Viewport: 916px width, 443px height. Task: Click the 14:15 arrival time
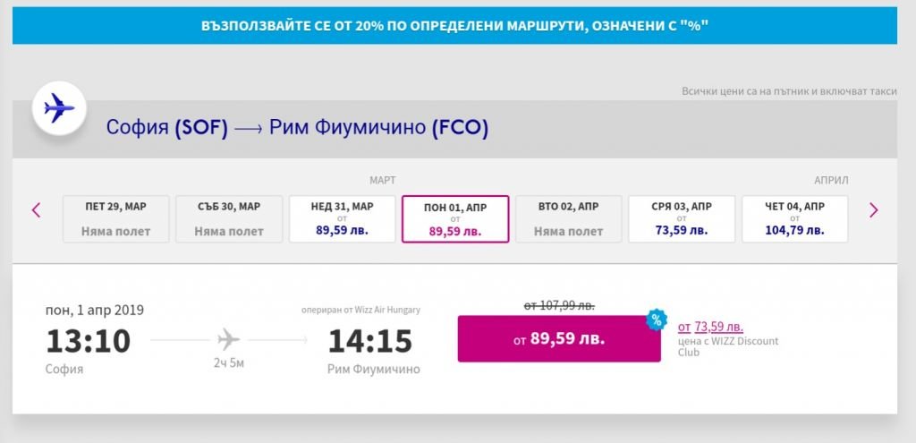(369, 341)
